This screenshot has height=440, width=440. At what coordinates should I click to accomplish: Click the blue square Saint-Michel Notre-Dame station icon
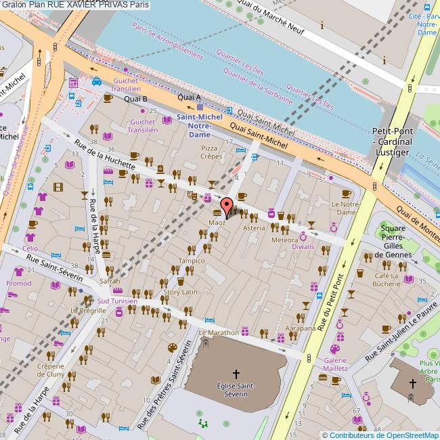click(x=199, y=106)
